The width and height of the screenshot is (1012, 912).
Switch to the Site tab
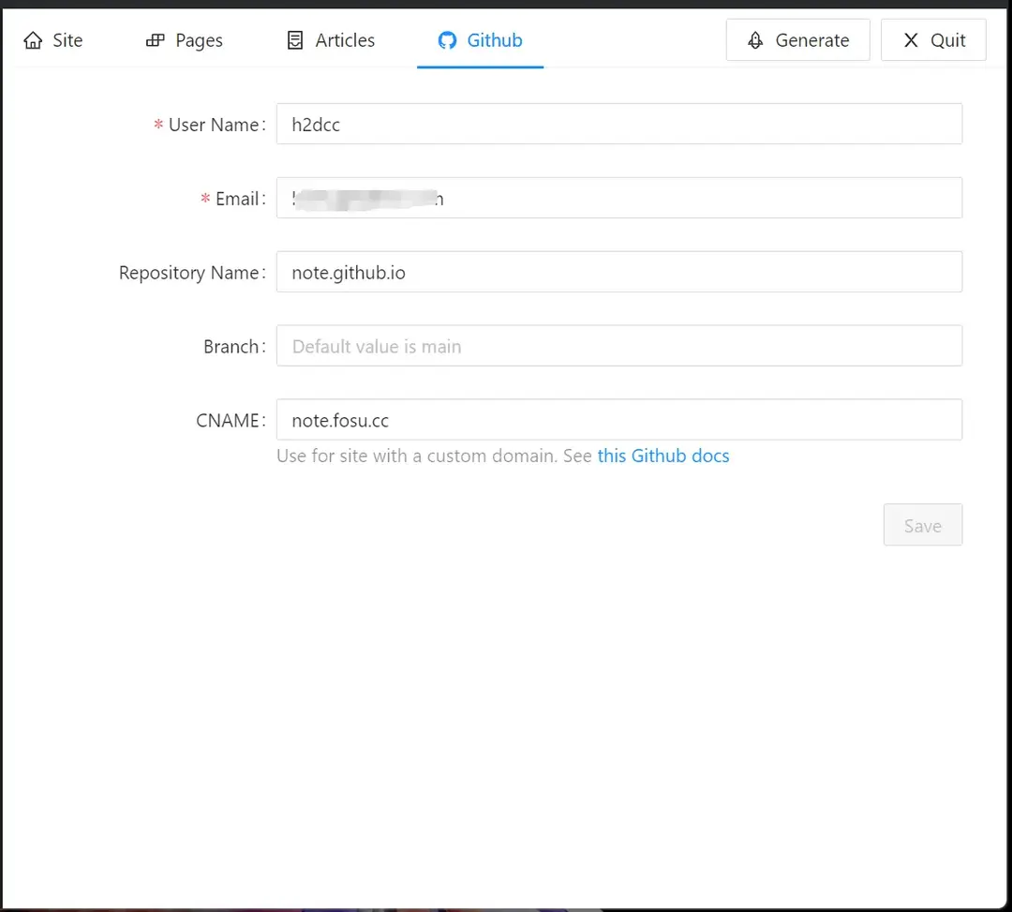53,39
